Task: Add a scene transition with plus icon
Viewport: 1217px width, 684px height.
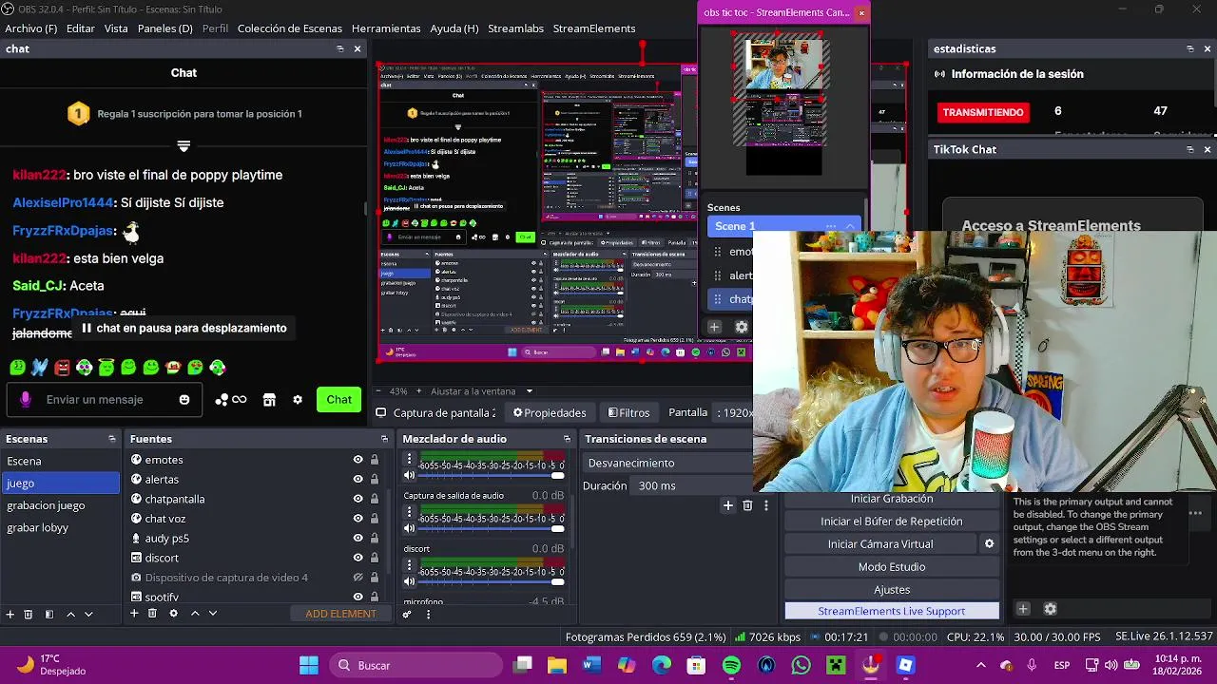Action: (728, 505)
